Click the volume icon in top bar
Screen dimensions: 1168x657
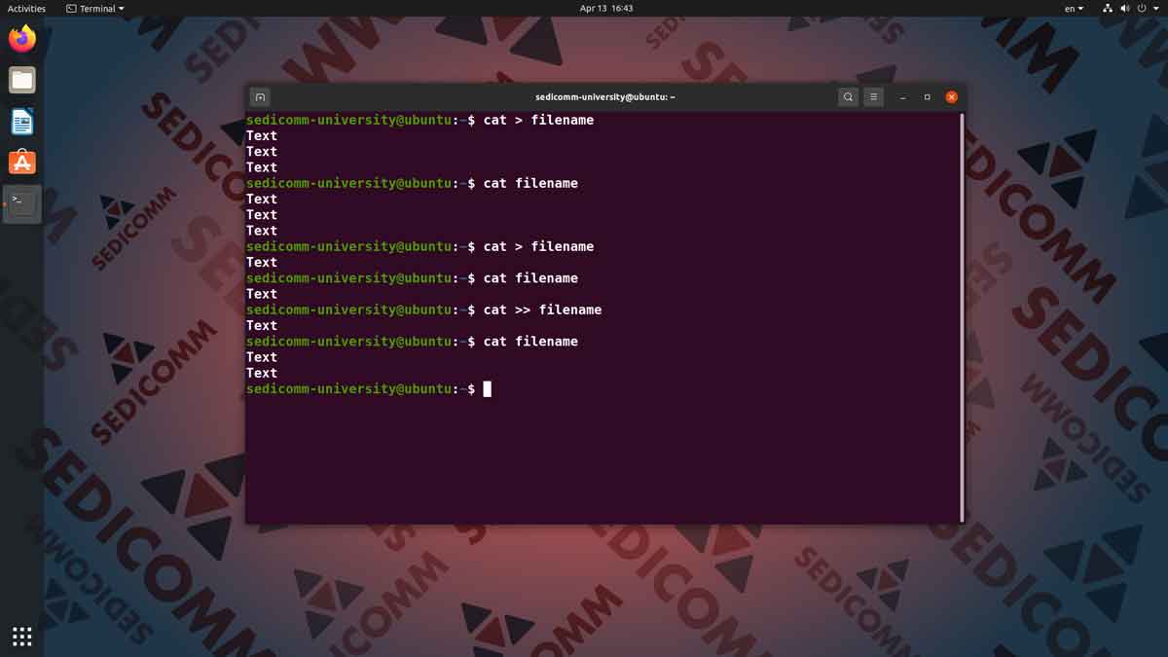point(1125,8)
